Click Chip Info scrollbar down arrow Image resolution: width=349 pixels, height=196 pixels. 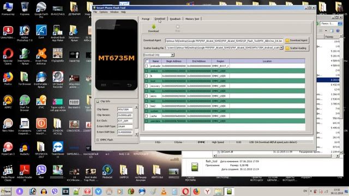click(136, 134)
